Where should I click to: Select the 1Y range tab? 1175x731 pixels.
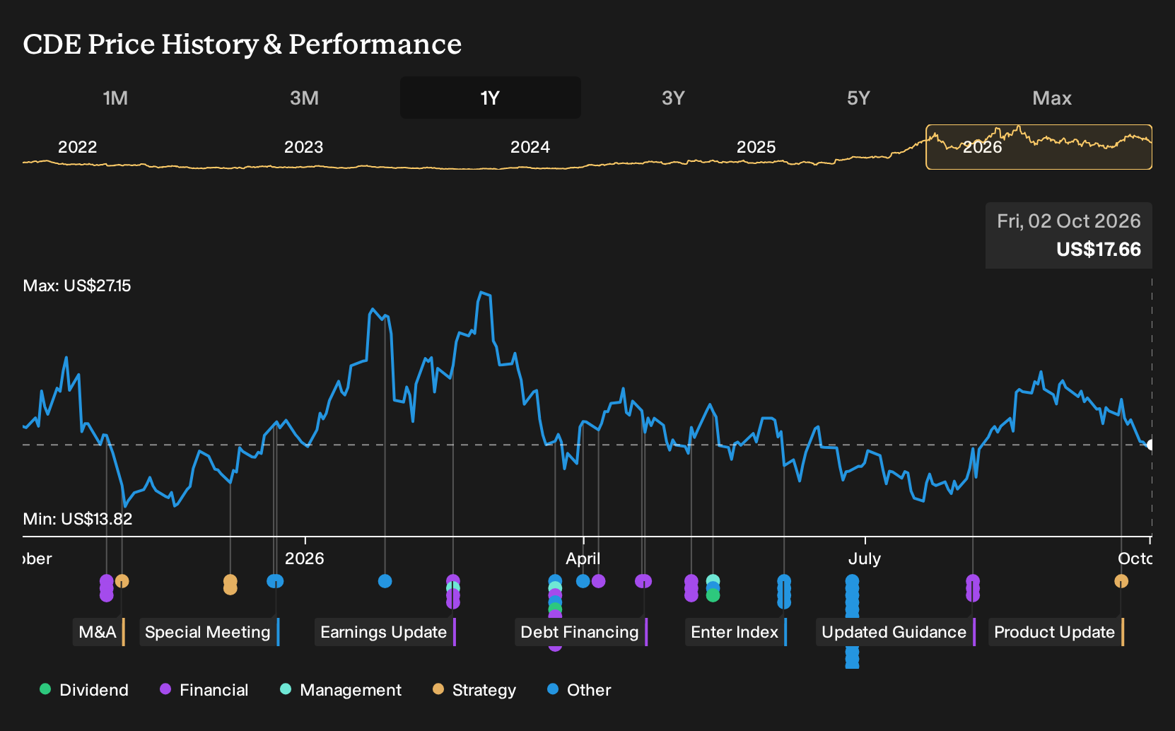point(490,98)
